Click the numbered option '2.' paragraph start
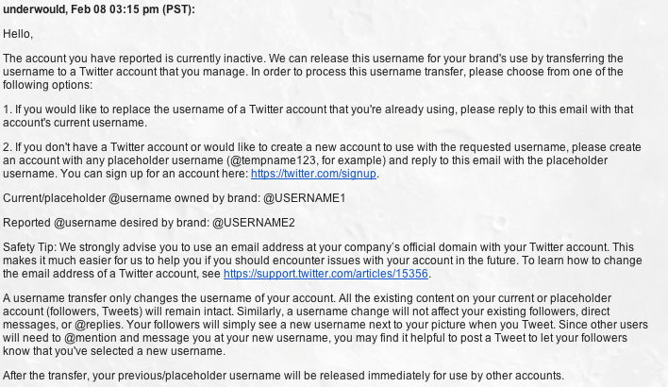 pyautogui.click(x=8, y=147)
